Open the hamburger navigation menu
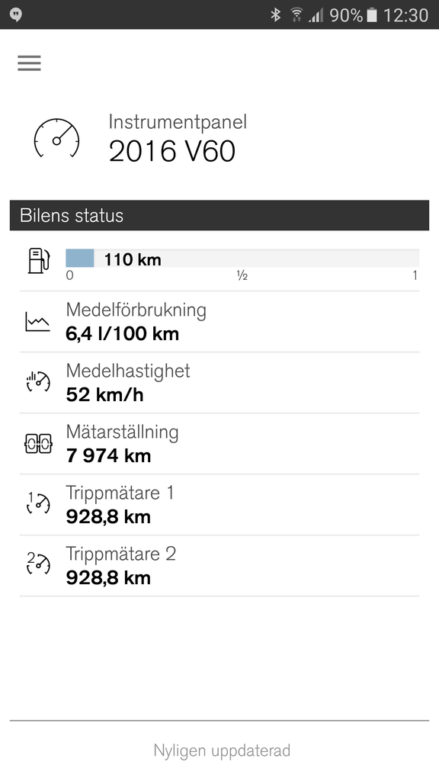The image size is (439, 781). [x=30, y=63]
